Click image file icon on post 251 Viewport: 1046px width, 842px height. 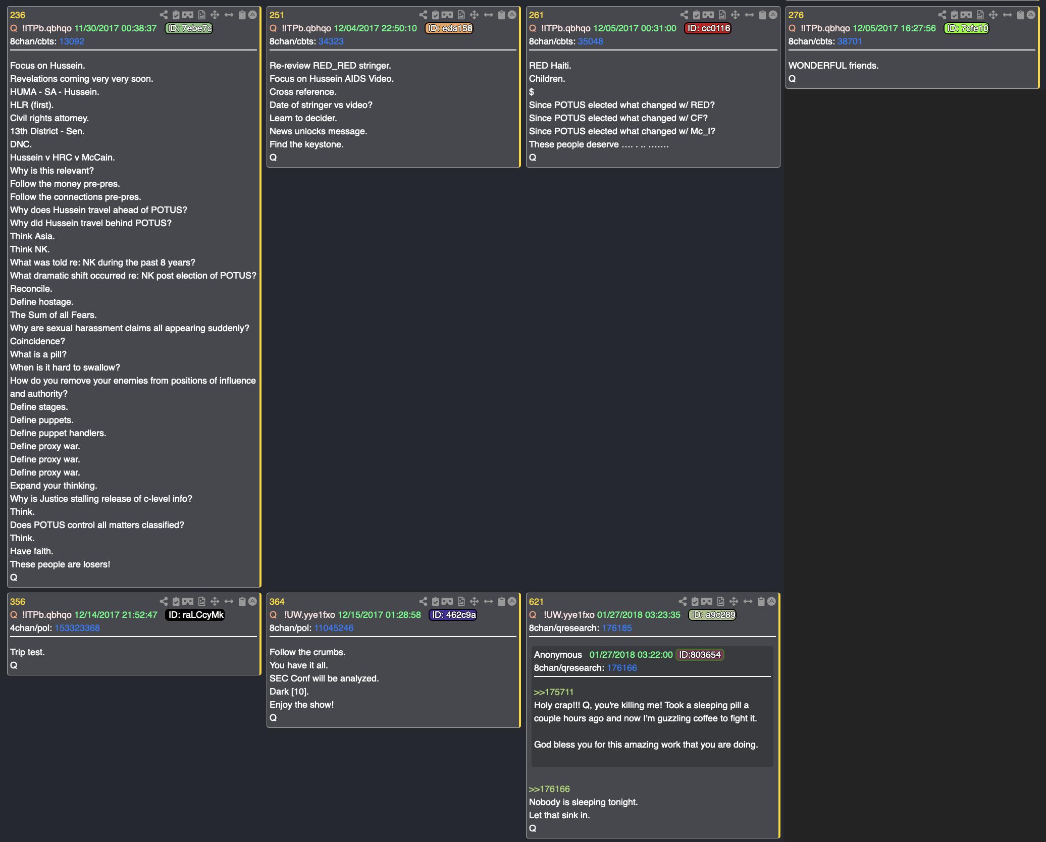point(461,15)
